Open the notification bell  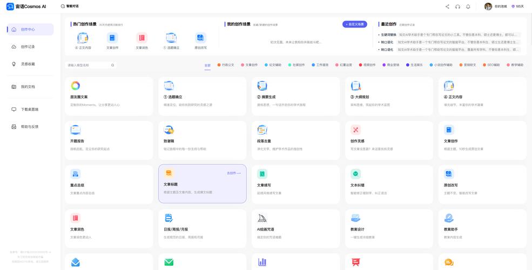coord(468,6)
